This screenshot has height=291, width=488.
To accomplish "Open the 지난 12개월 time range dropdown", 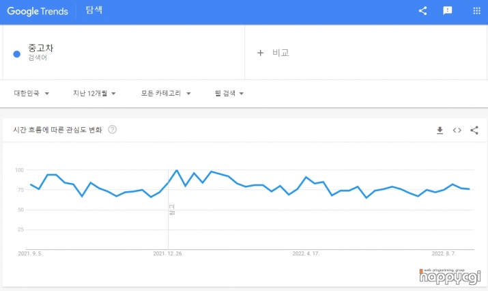I will (94, 94).
